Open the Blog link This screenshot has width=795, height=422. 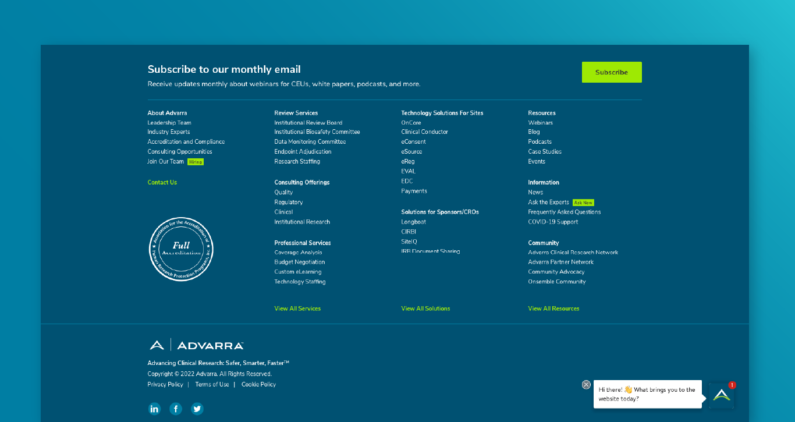534,132
